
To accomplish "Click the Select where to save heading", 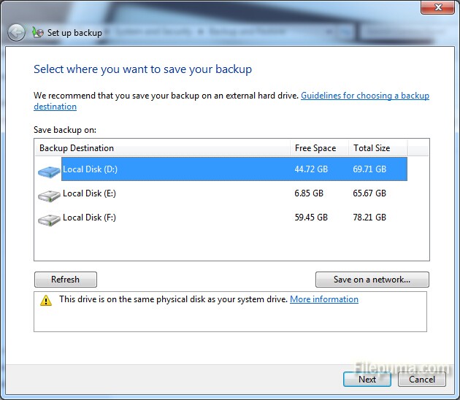I will 142,69.
